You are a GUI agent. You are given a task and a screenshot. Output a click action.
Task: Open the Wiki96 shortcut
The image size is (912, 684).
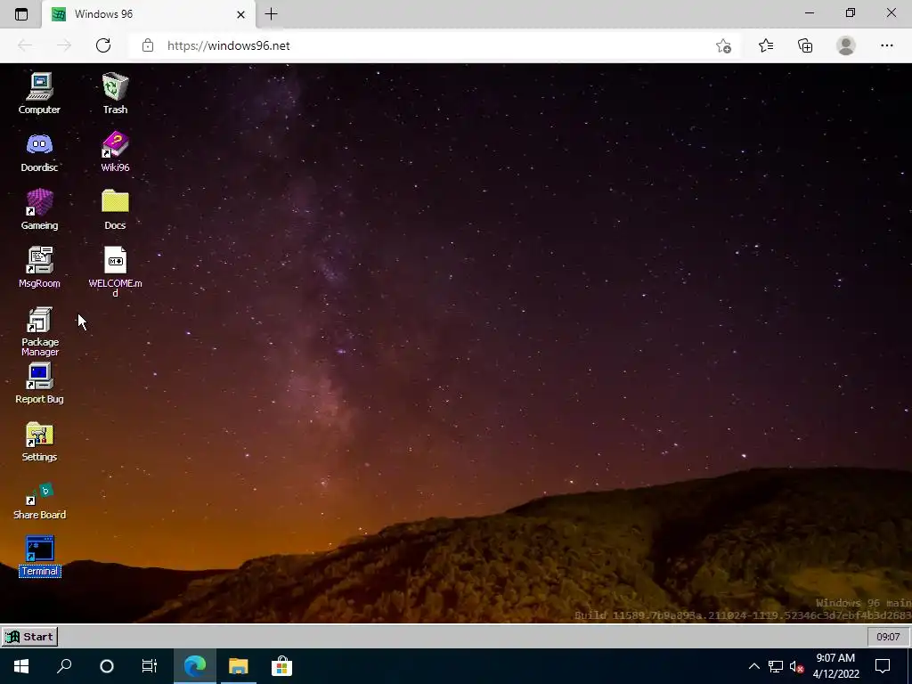[x=115, y=151]
